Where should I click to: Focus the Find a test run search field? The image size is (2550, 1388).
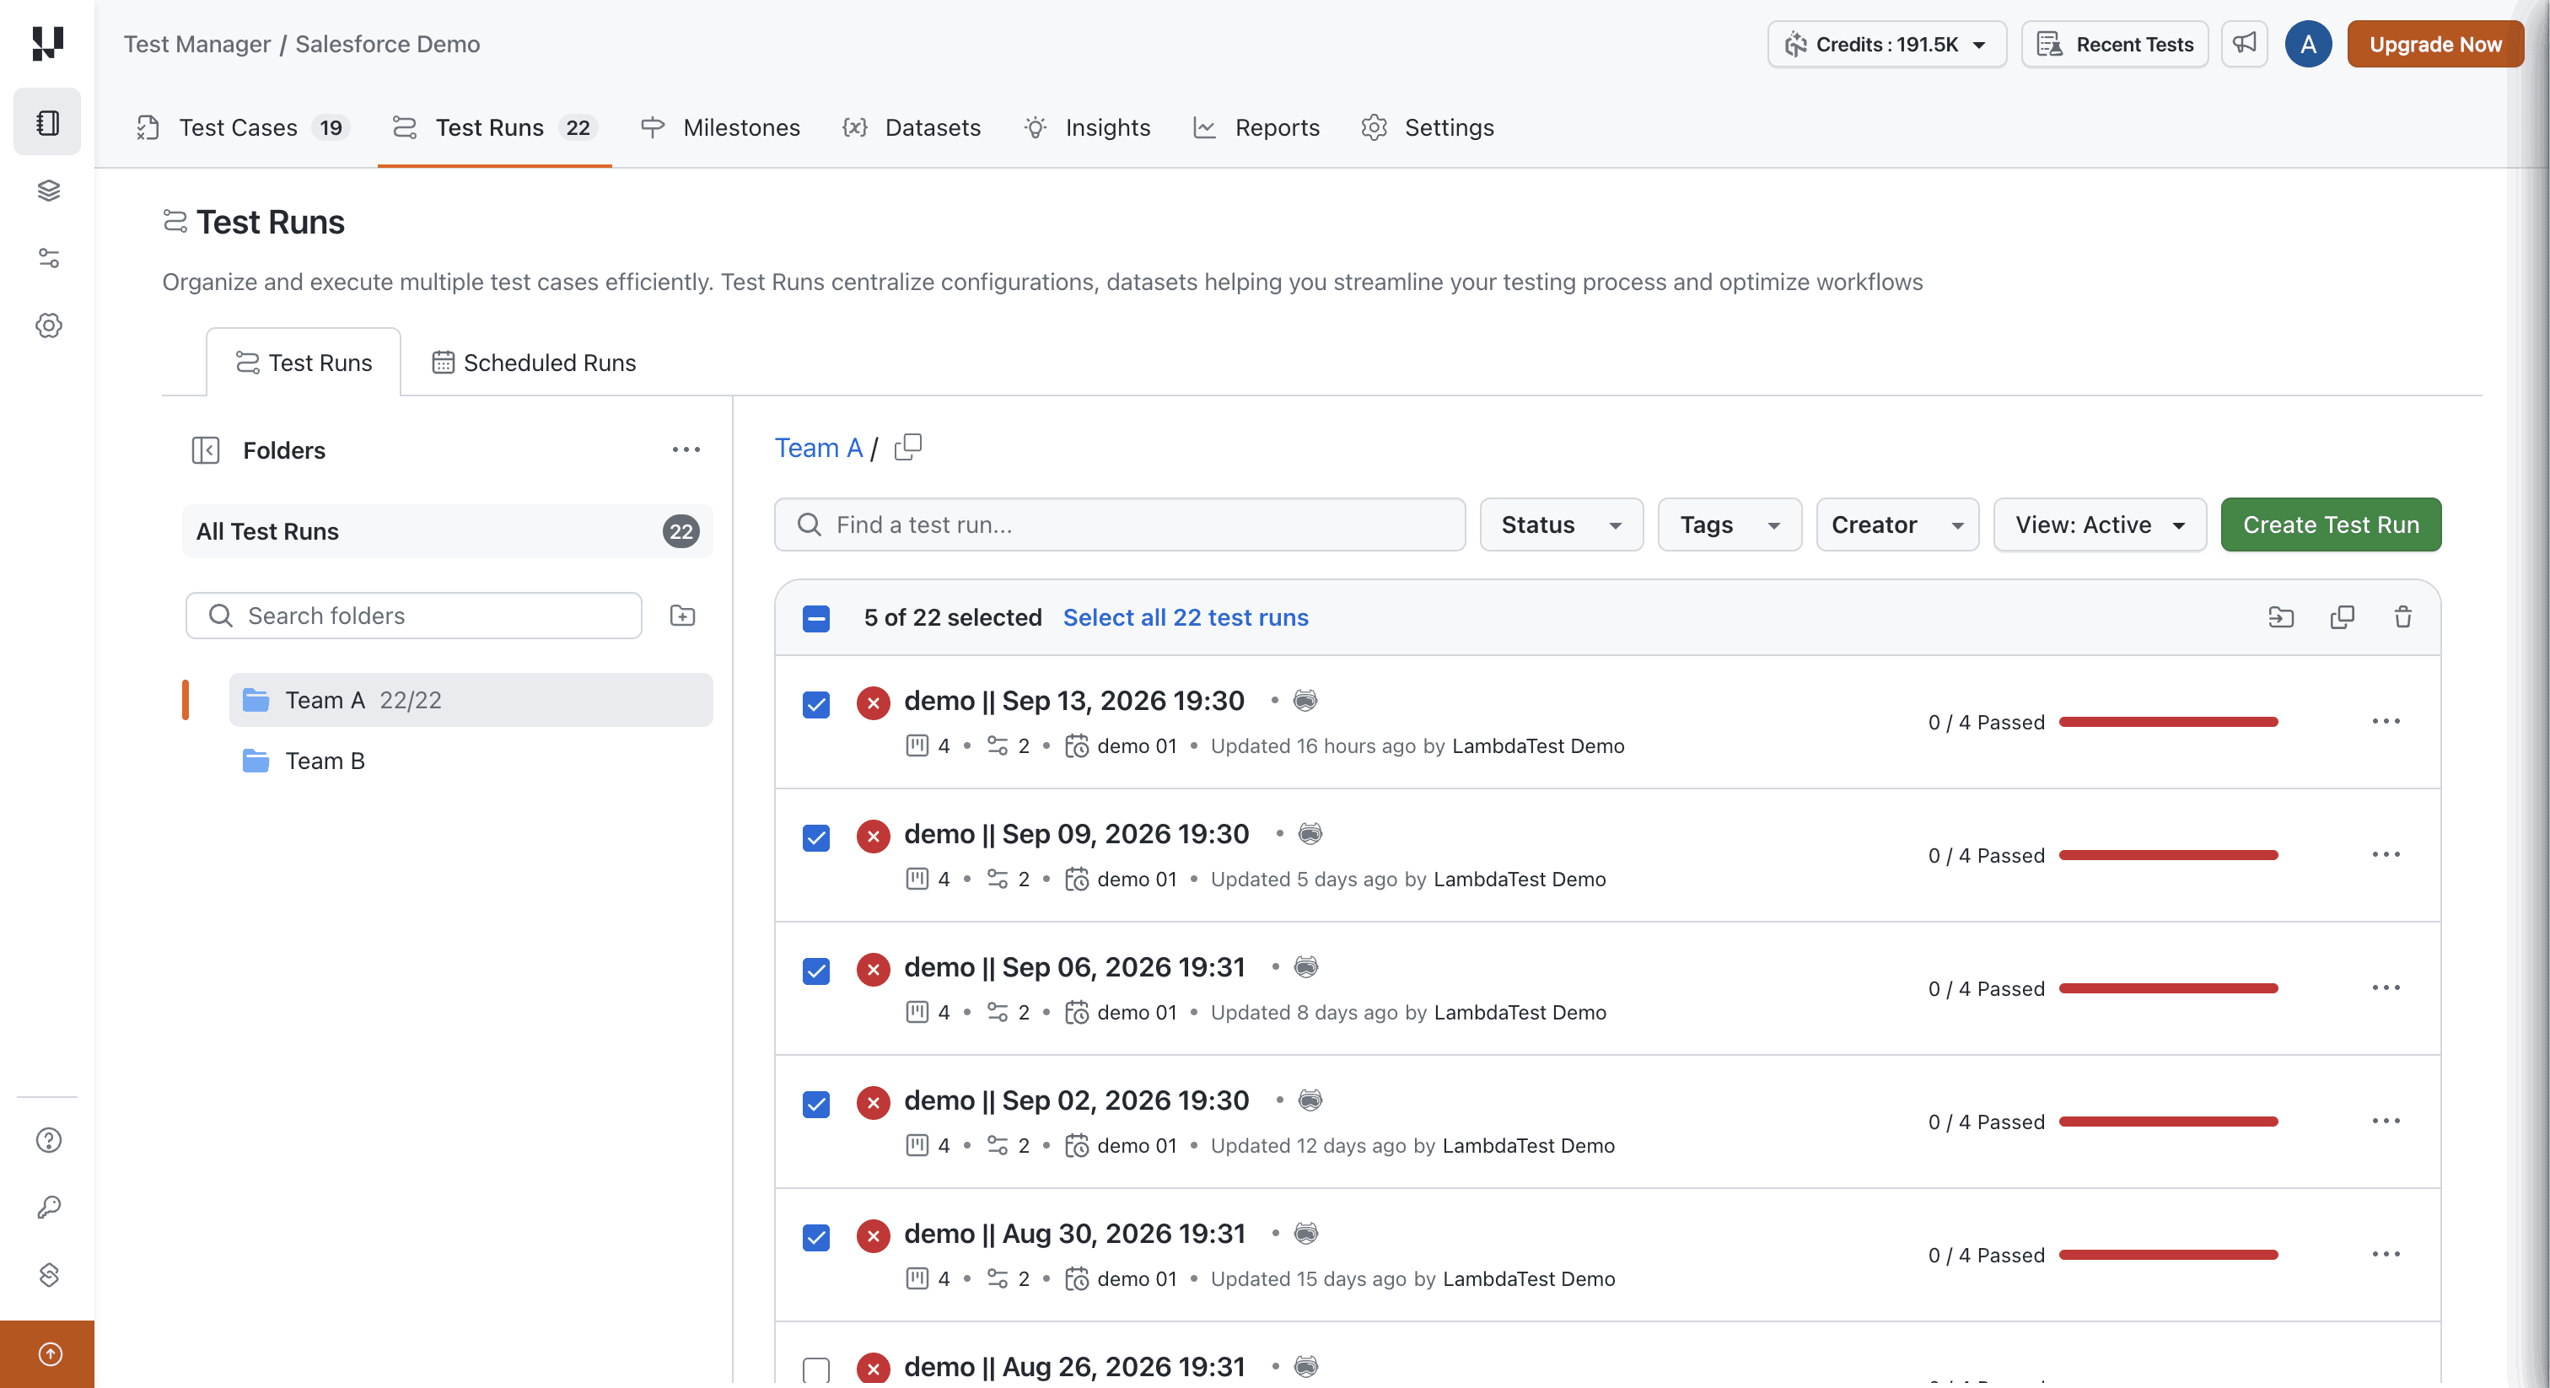pyautogui.click(x=1120, y=525)
